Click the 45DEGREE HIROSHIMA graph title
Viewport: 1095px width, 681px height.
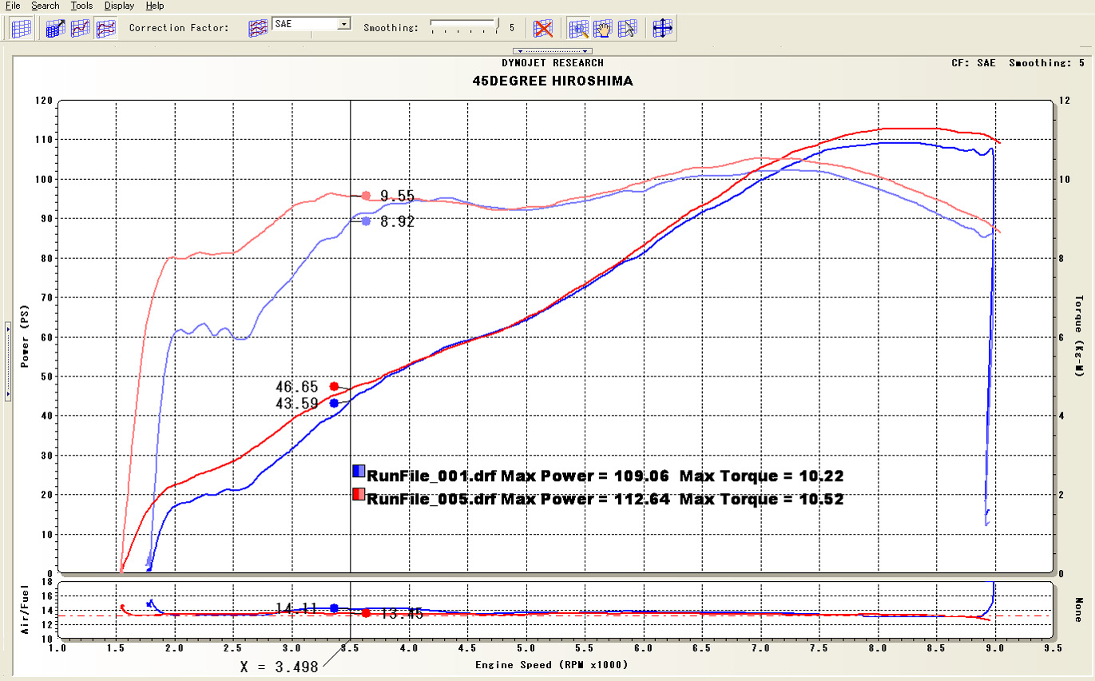pyautogui.click(x=553, y=82)
